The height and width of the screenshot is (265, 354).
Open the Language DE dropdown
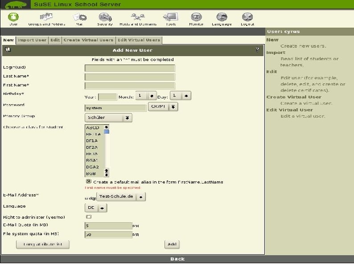pos(96,208)
